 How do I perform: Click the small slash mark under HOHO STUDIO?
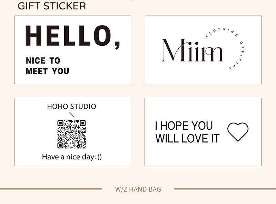[x=72, y=114]
